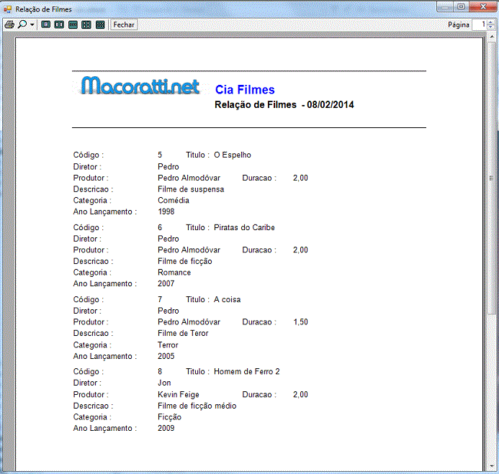Click release year '2005'
Image resolution: width=499 pixels, height=474 pixels.
[166, 356]
